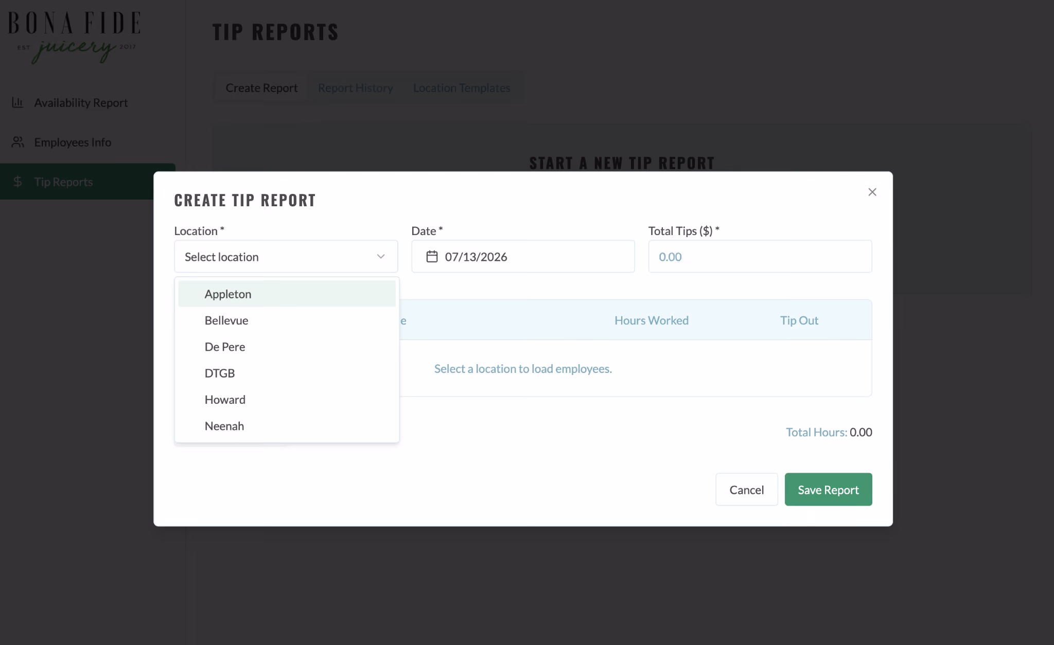
Task: Switch to Report History tab
Action: pyautogui.click(x=355, y=88)
